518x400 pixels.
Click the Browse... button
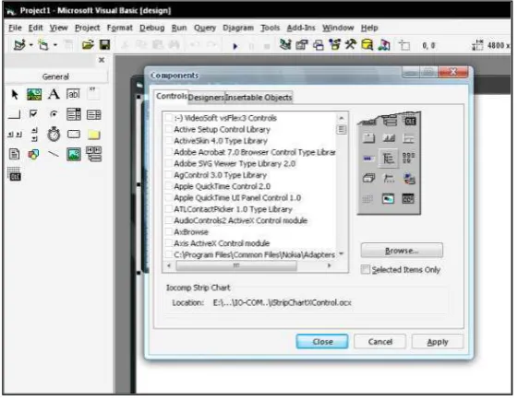[402, 251]
